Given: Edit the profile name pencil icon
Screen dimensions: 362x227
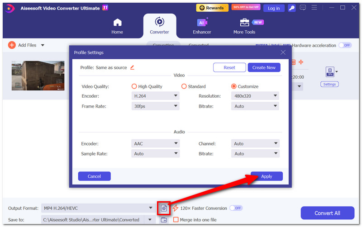Looking at the screenshot, I should pos(132,67).
